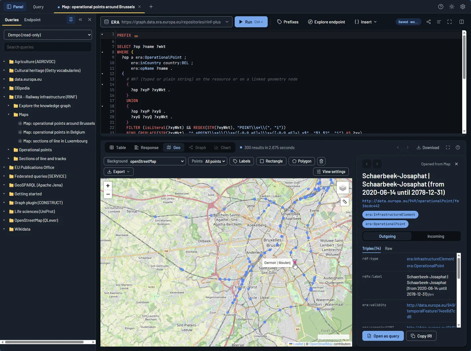Viewport: 471px width, 351px height.
Task: Switch details to Incoming triples
Action: pyautogui.click(x=436, y=236)
